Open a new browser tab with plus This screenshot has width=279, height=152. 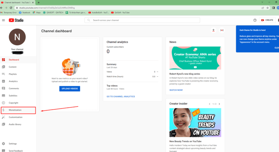pos(39,3)
